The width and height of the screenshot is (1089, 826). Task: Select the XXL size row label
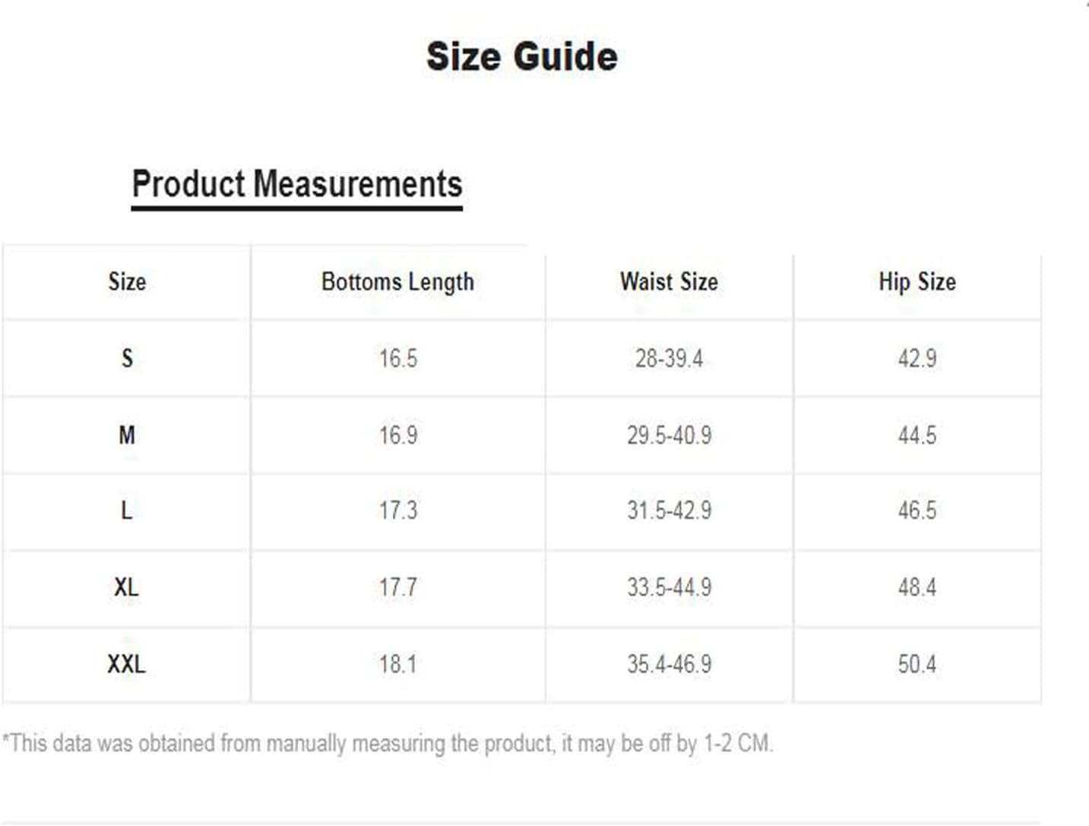click(126, 664)
